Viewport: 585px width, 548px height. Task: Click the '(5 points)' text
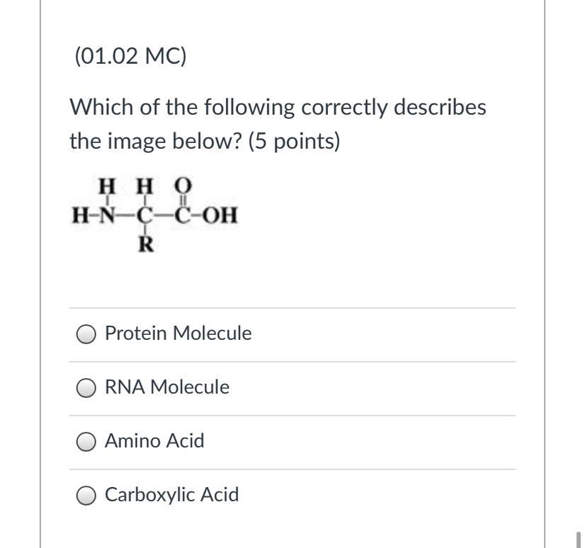tap(294, 142)
